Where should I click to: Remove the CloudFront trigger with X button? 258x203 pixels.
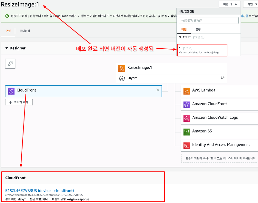tap(157, 90)
